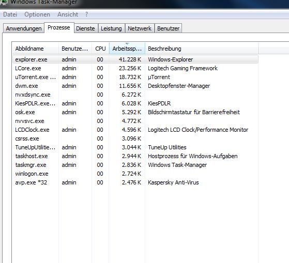Click the 6.272 K memory value

[x=131, y=95]
